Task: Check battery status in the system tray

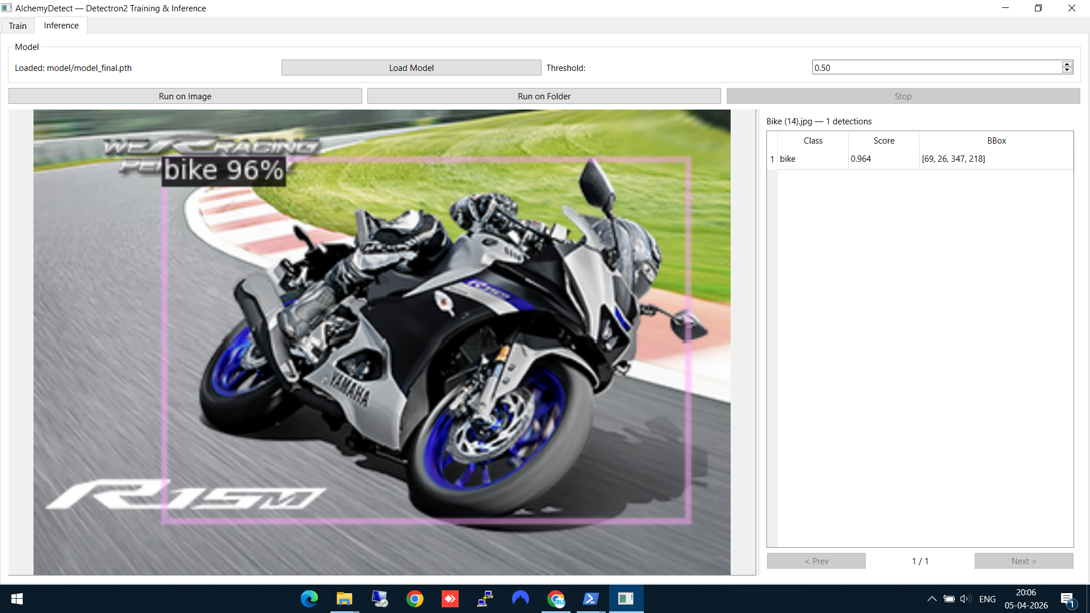Action: pyautogui.click(x=949, y=599)
